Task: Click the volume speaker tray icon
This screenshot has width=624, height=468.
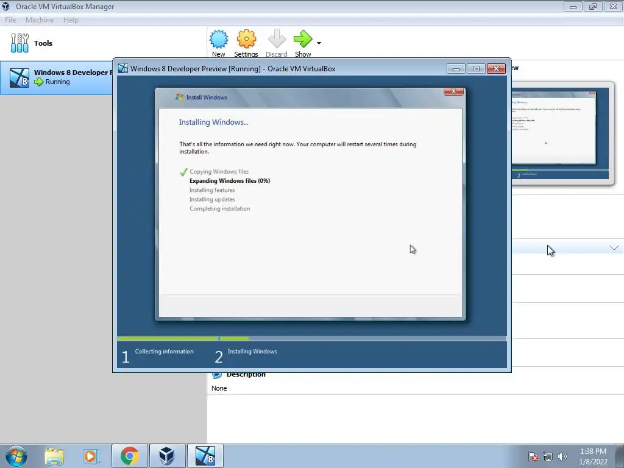Action: (562, 456)
